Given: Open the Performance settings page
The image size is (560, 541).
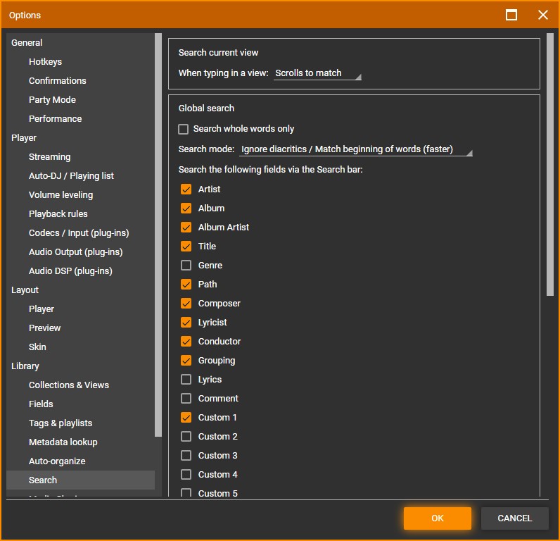Looking at the screenshot, I should tap(56, 119).
